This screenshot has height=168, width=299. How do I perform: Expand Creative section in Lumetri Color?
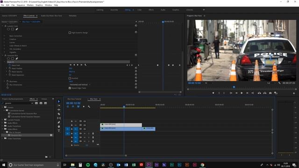pos(4,39)
